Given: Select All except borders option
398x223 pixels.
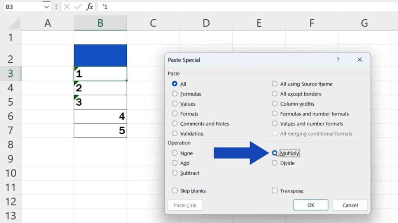Looking at the screenshot, I should point(275,94).
